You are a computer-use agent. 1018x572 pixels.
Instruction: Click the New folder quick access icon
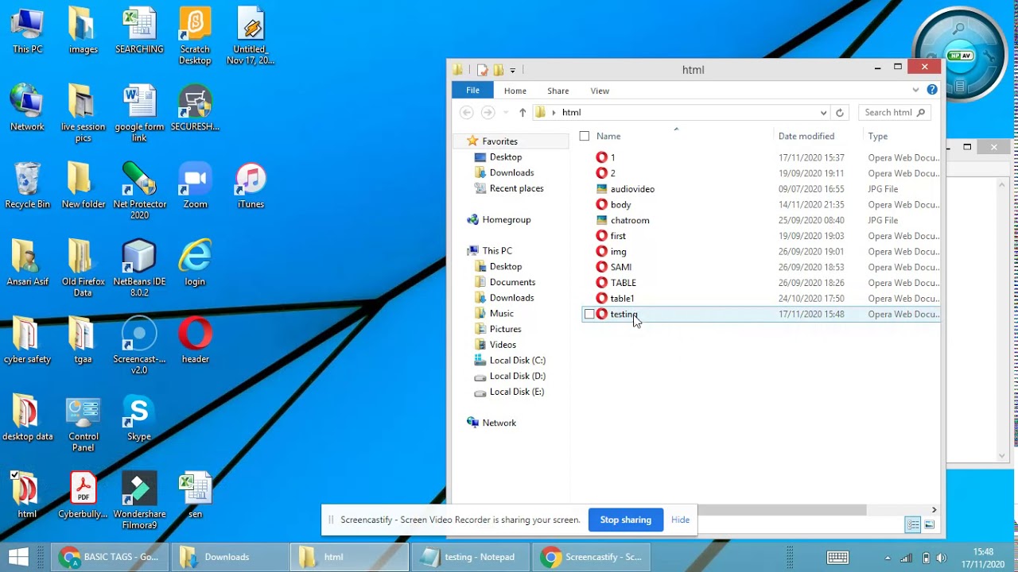pyautogui.click(x=498, y=70)
